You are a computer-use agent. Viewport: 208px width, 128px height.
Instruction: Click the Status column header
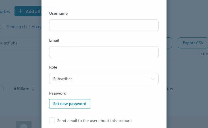170,89
